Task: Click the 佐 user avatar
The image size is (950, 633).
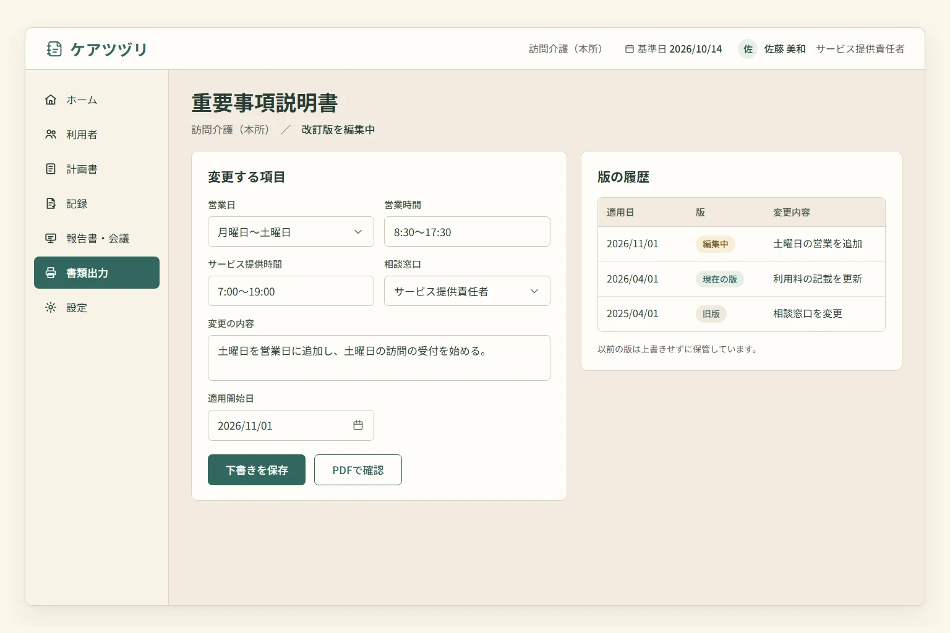Action: pyautogui.click(x=748, y=49)
